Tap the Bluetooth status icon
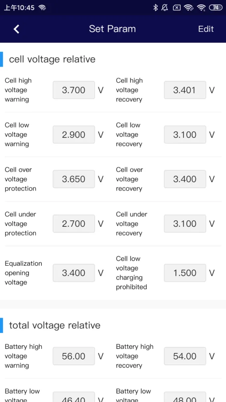Screen dimensions: 226x402 pyautogui.click(x=155, y=8)
